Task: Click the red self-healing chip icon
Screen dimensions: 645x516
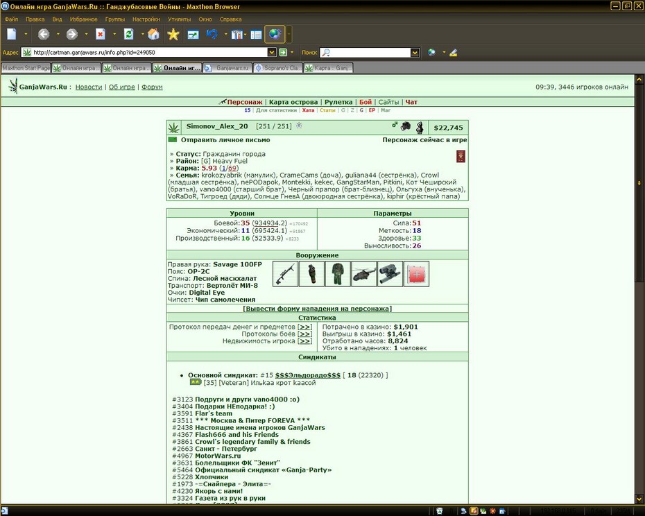Action: click(x=416, y=274)
